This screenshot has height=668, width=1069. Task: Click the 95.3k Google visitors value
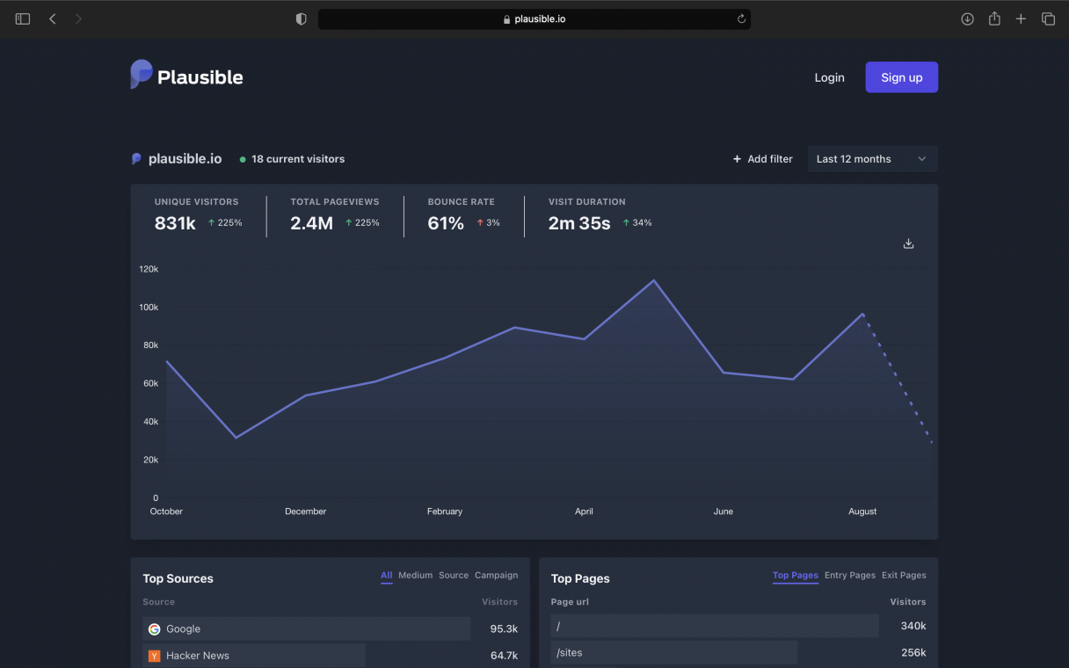tap(504, 629)
